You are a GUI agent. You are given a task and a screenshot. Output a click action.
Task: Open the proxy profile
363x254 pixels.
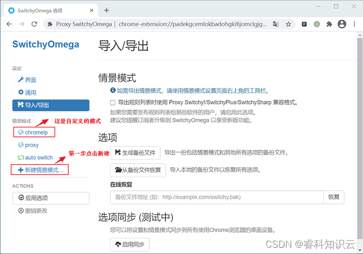click(28, 145)
